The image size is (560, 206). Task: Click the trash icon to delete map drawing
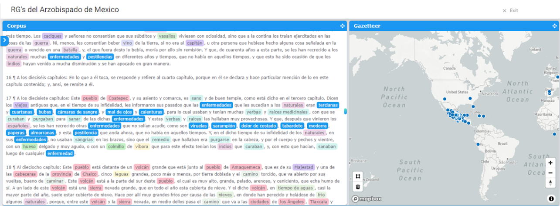(x=358, y=187)
